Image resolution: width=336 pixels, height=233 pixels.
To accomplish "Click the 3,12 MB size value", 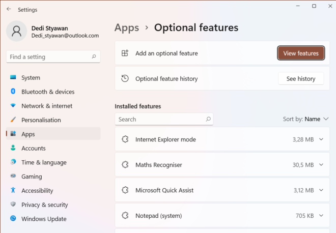I will pyautogui.click(x=303, y=190).
